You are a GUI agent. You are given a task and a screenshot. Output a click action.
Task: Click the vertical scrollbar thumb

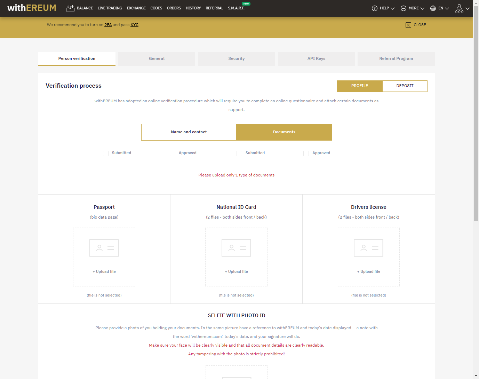pos(476,115)
